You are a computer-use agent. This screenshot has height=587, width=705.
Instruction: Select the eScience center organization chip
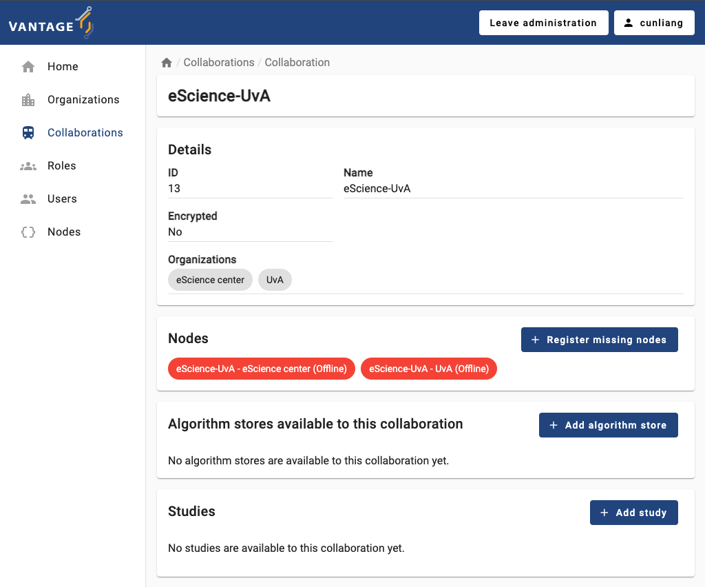pyautogui.click(x=210, y=280)
